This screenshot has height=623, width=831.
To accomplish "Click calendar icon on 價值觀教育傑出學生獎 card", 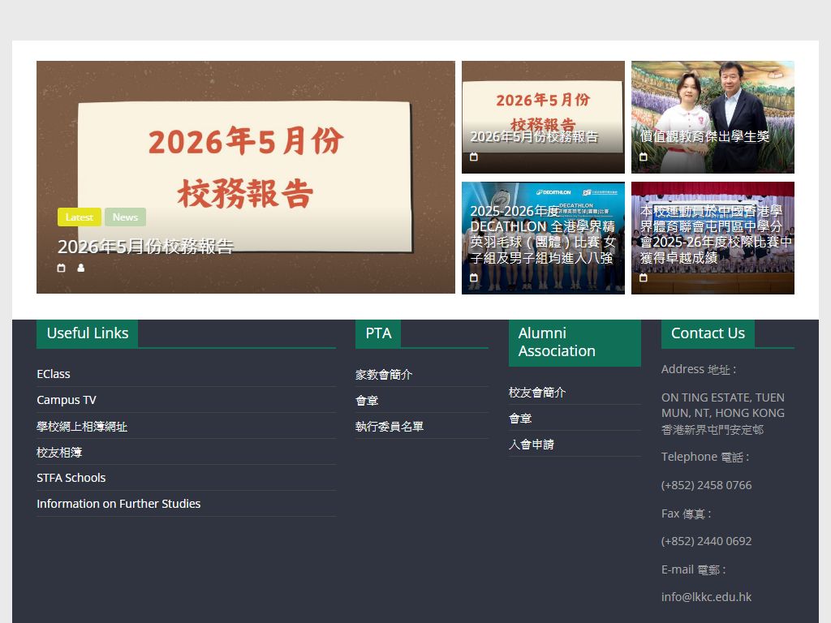I will 644,157.
